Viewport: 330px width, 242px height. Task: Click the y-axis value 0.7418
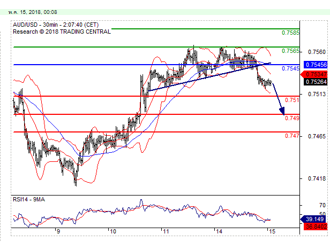[317, 178]
